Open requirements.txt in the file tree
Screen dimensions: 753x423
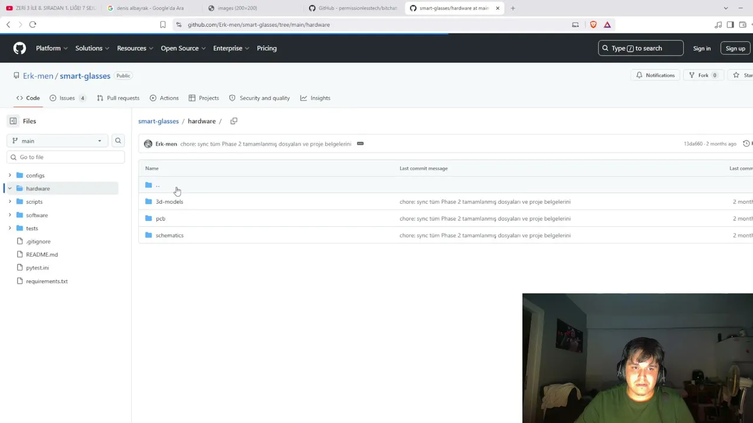point(46,281)
